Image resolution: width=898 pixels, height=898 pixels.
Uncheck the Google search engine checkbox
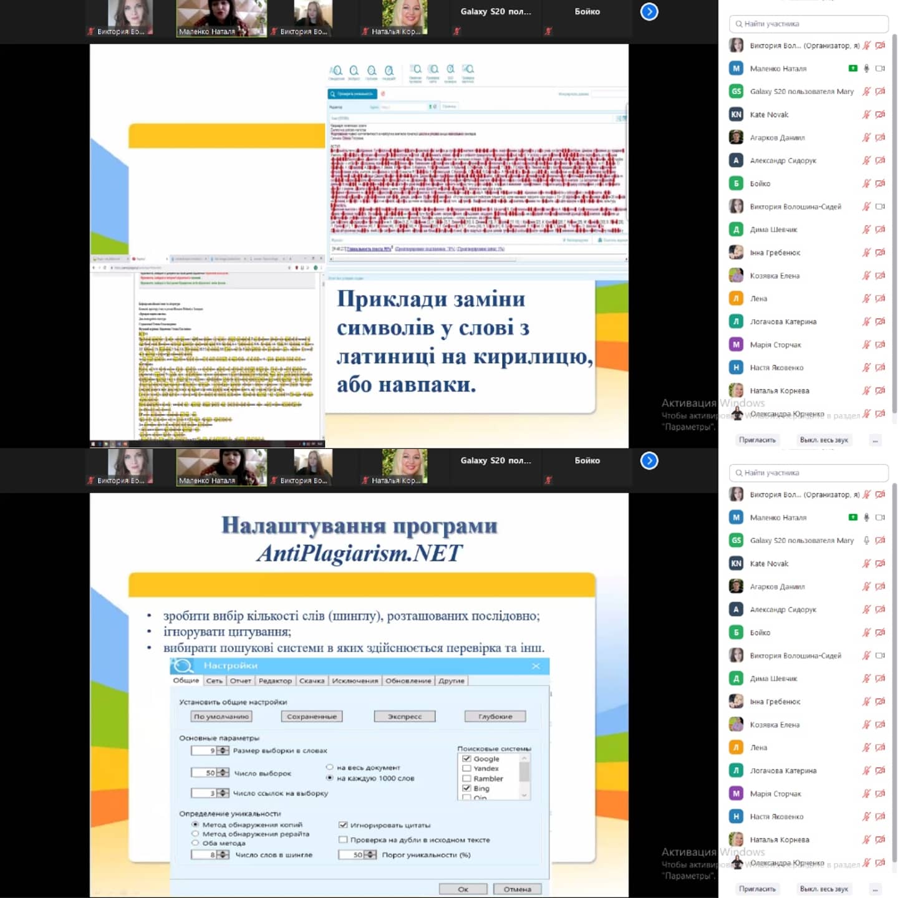pyautogui.click(x=466, y=758)
